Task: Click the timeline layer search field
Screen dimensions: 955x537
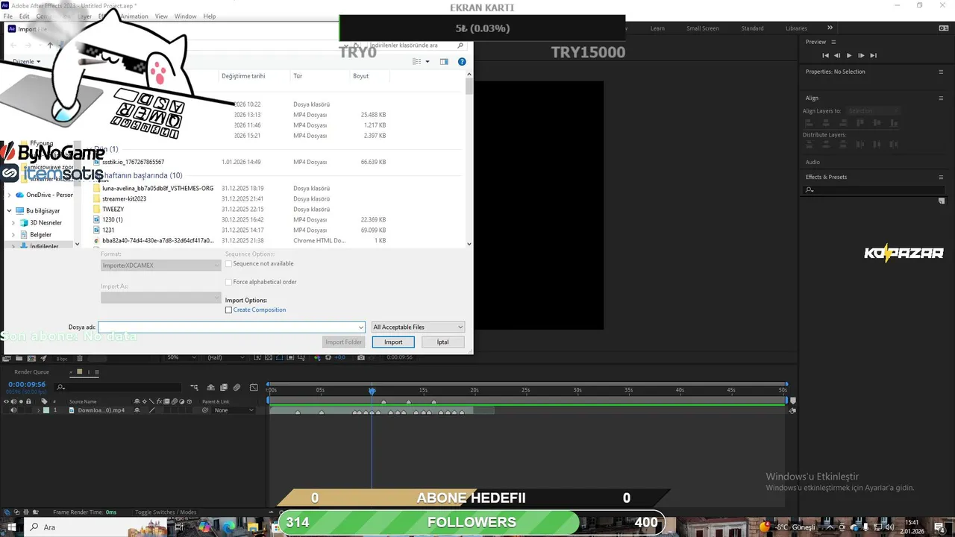Action: (x=119, y=387)
